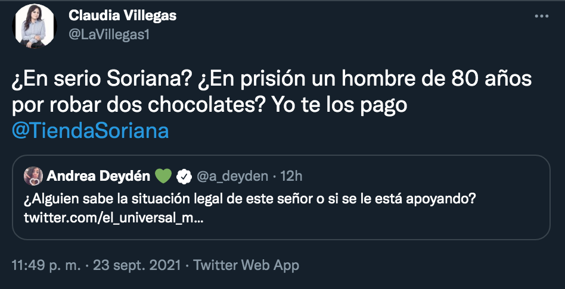Screen dimensions: 565x289
Task: Open the twitter.com/el_universal_m… link
Action: click(113, 219)
